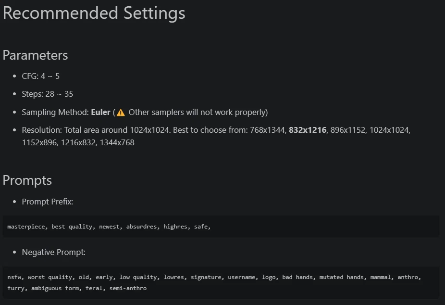
Task: Click the Prompt Prefix label
Action: (48, 202)
